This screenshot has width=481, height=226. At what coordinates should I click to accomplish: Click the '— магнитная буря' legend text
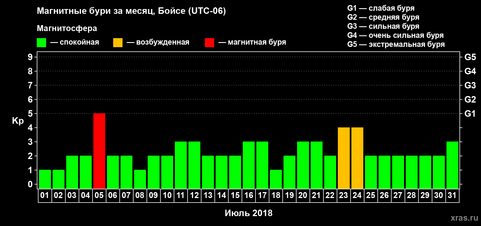[x=252, y=42]
